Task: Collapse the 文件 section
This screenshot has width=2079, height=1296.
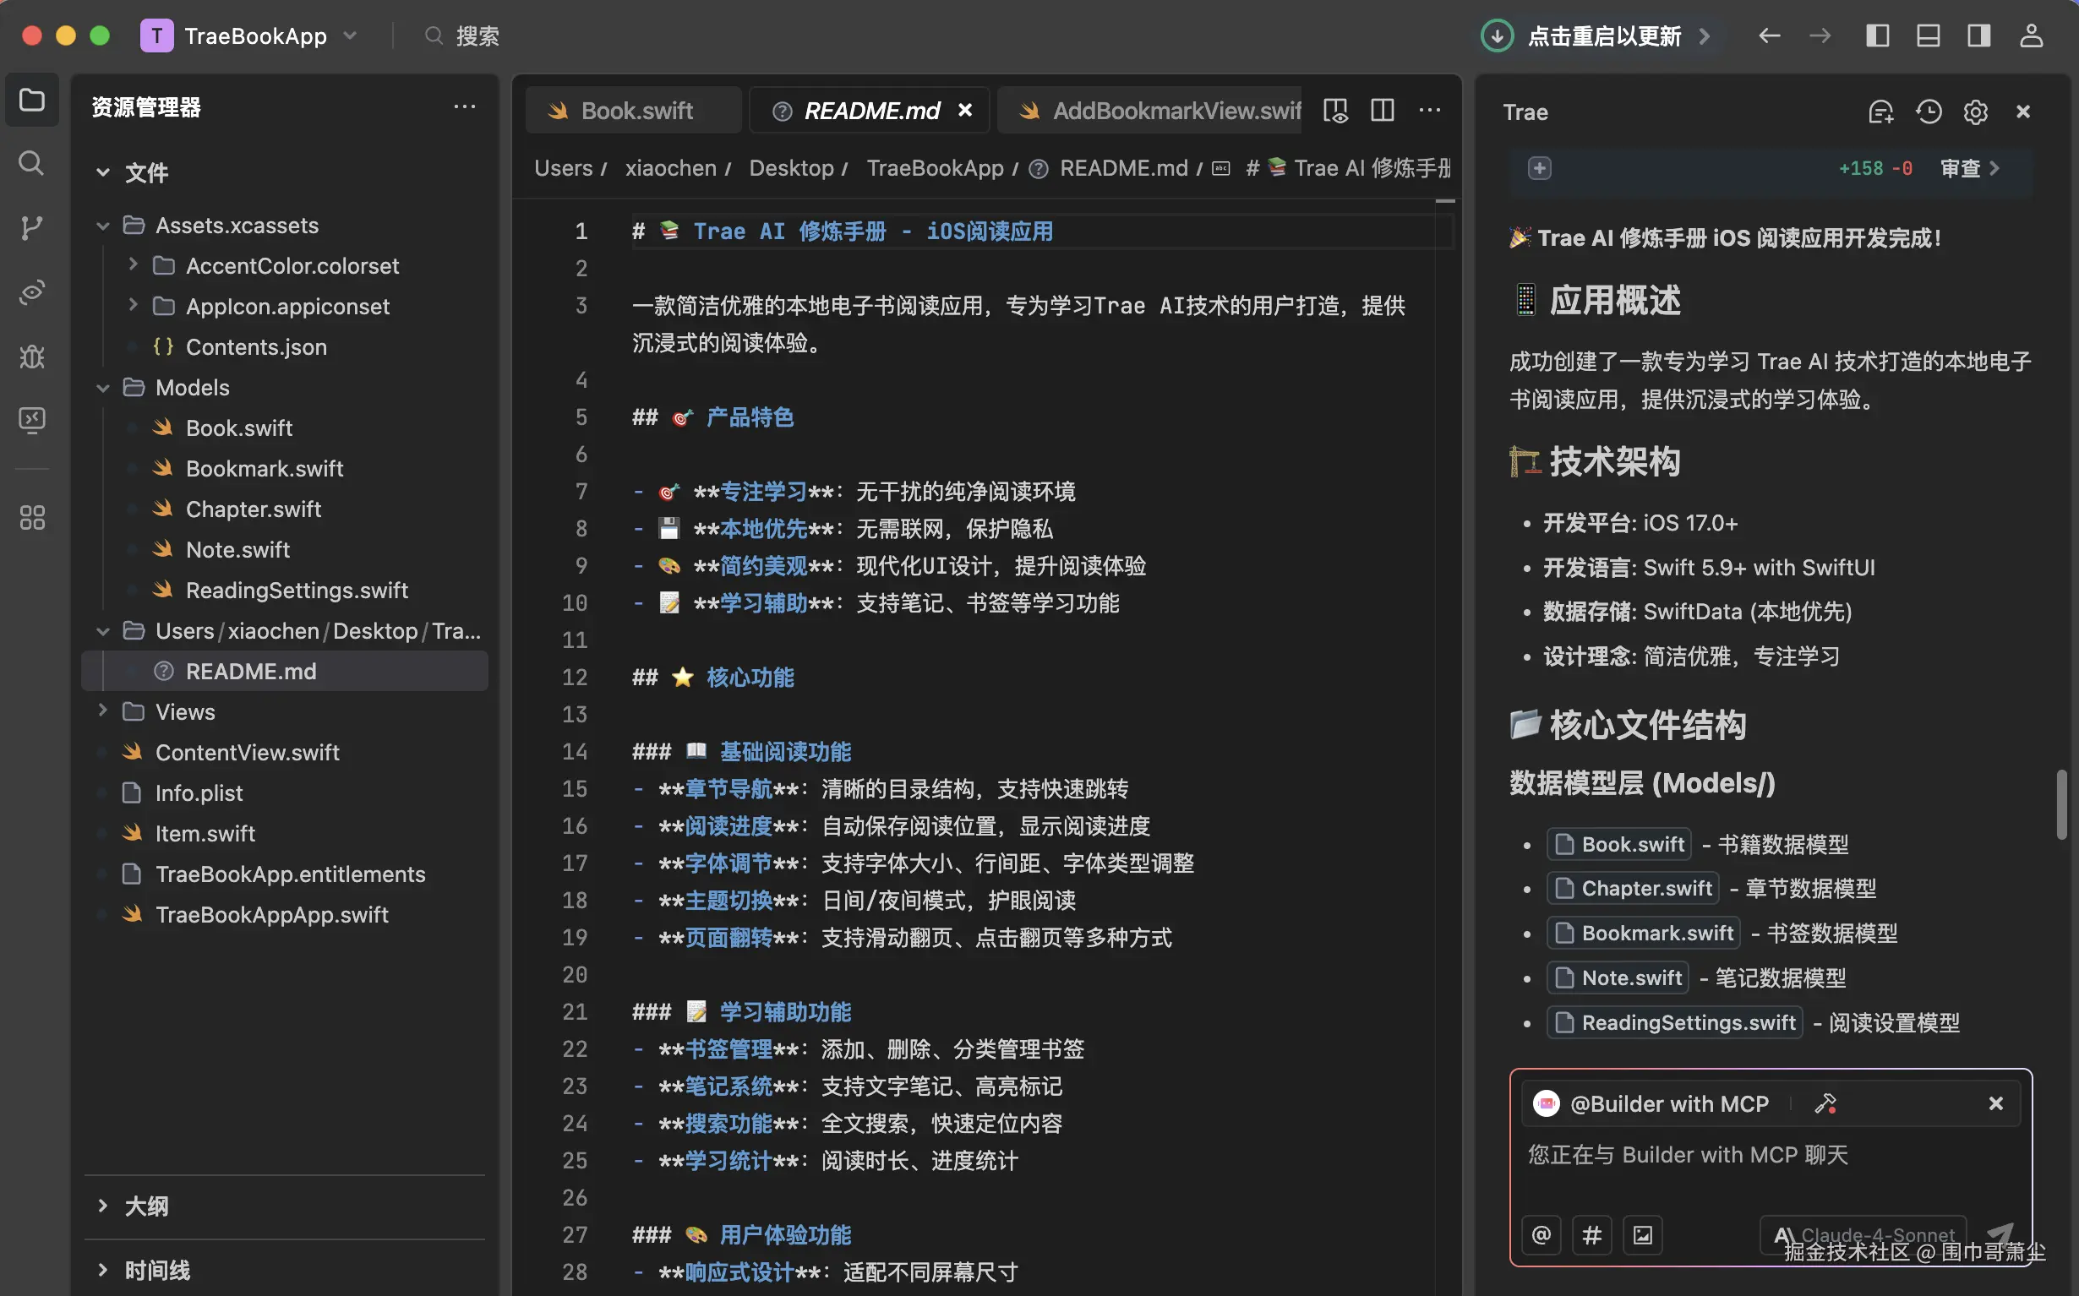Action: 102,173
